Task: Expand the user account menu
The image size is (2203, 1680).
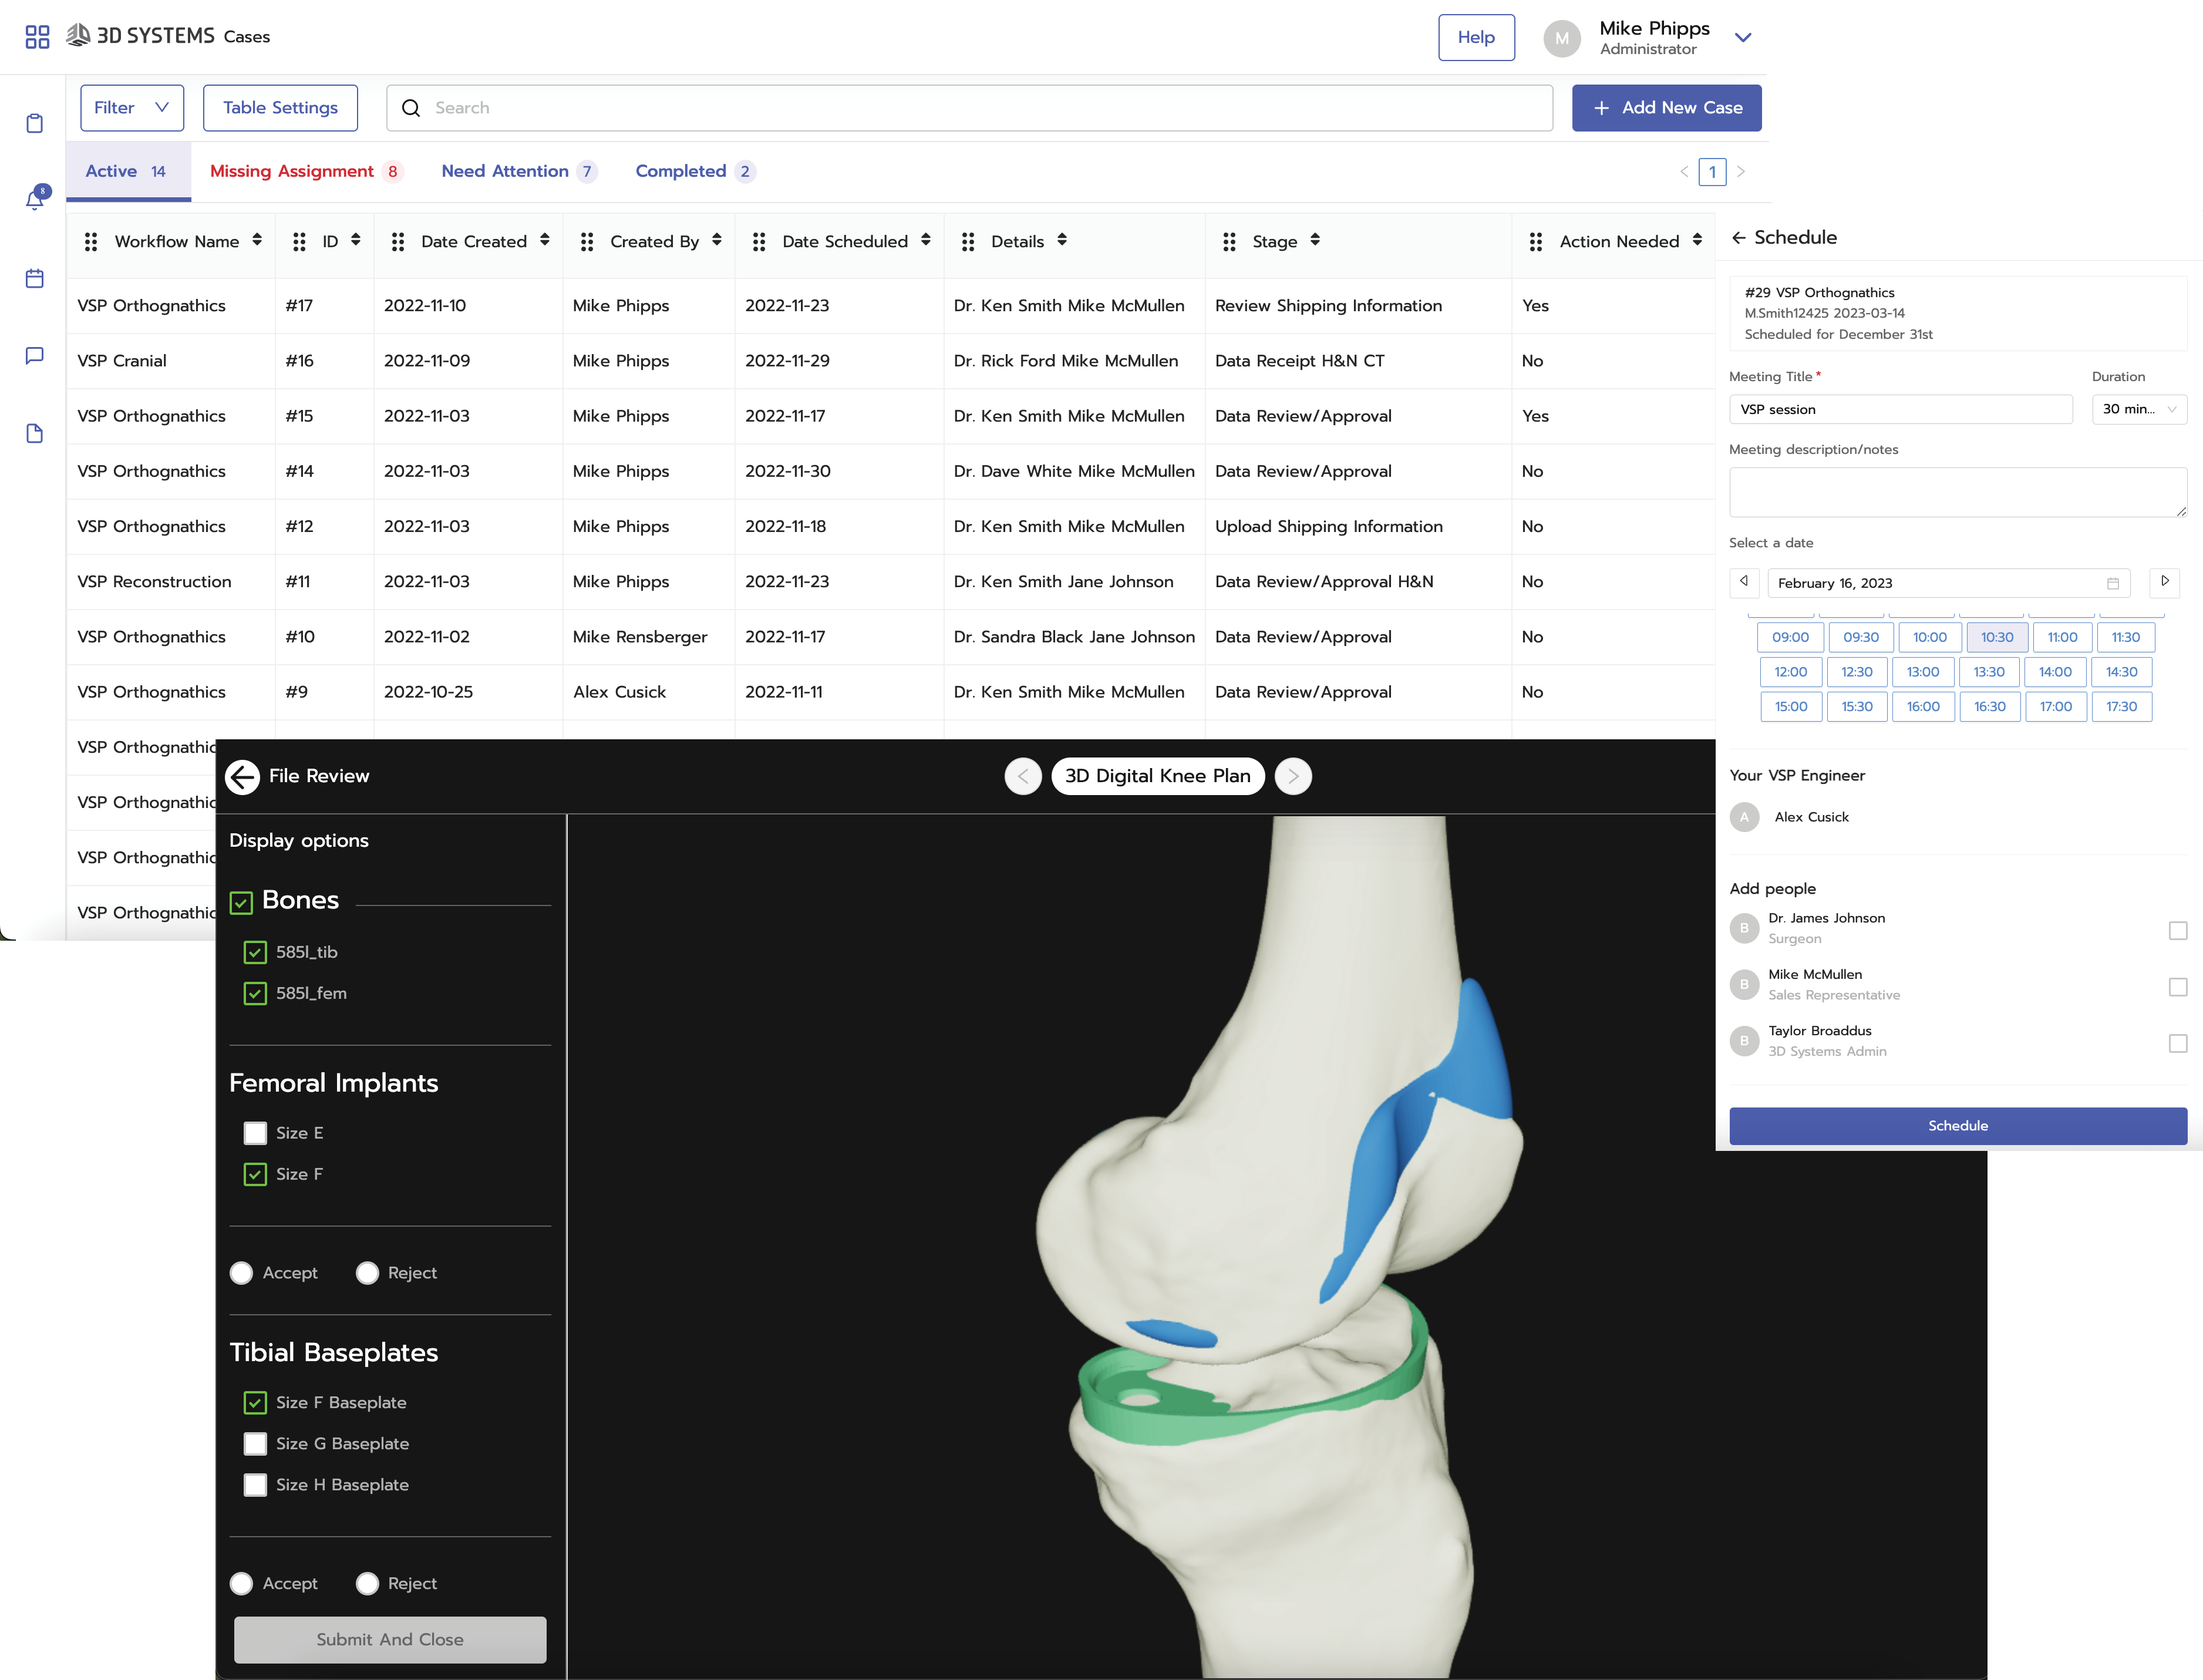Action: (x=1742, y=38)
